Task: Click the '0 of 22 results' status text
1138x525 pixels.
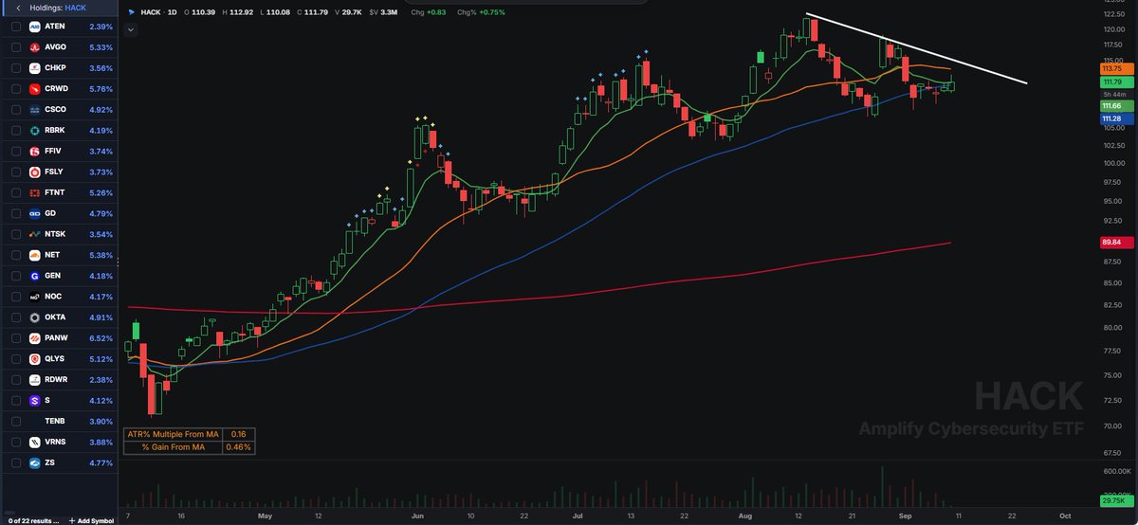Action: pos(33,520)
